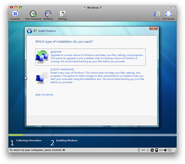Enter Full Screen mode

click(x=169, y=15)
